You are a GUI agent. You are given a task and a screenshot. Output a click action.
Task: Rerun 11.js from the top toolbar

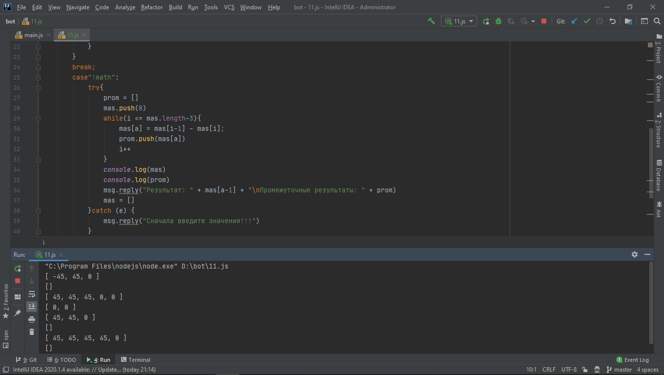pos(486,21)
